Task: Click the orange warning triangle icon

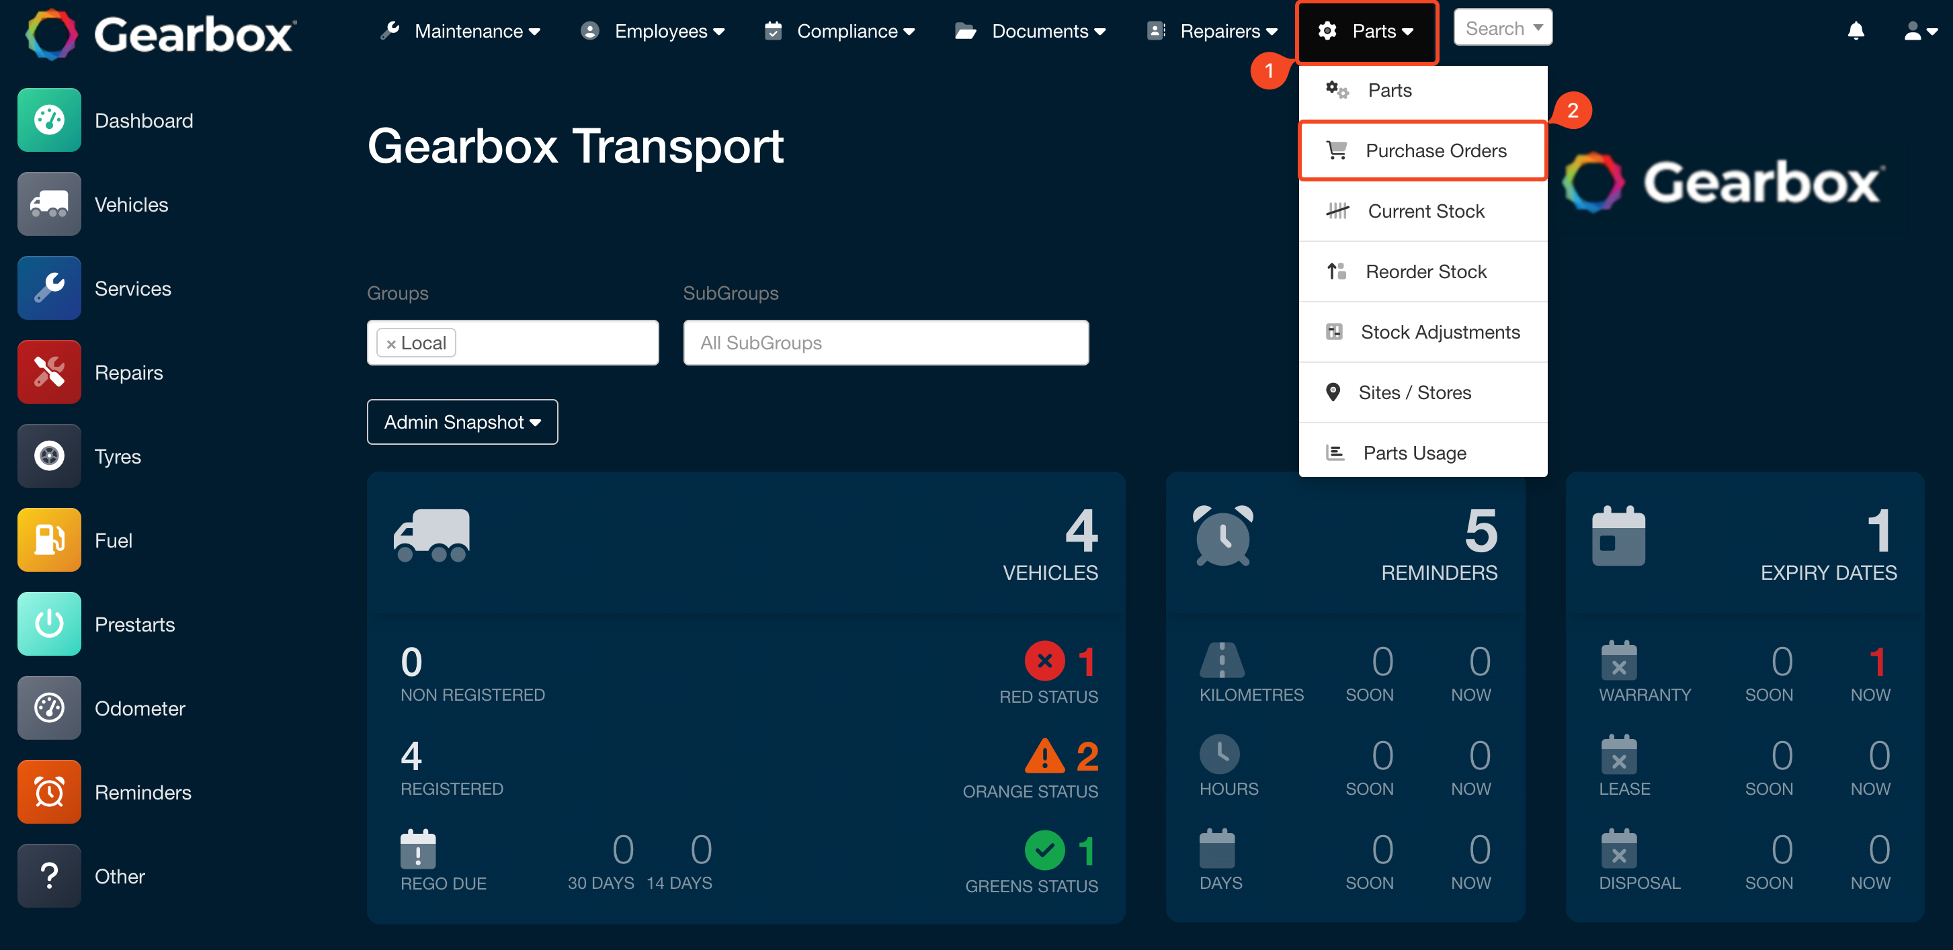Action: (x=1045, y=755)
